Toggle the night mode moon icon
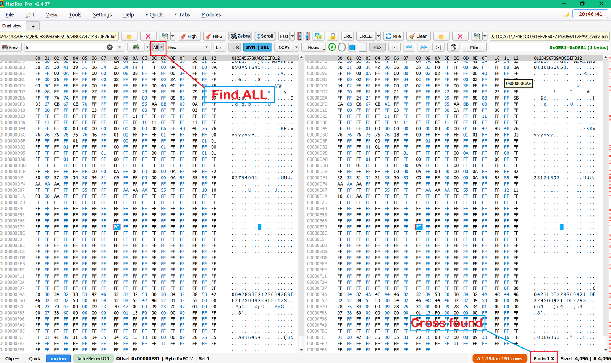Viewport: 611px width, 363px height. click(567, 14)
